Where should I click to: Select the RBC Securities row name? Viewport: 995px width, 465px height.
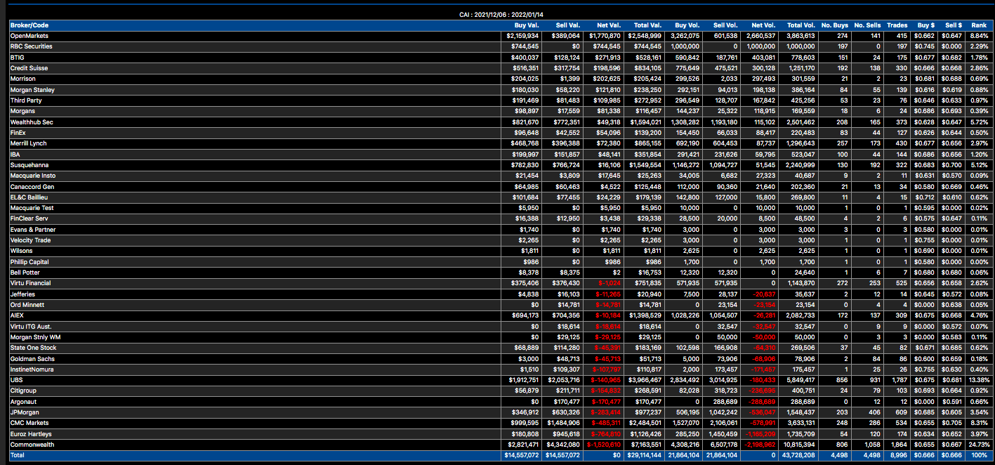[x=31, y=46]
